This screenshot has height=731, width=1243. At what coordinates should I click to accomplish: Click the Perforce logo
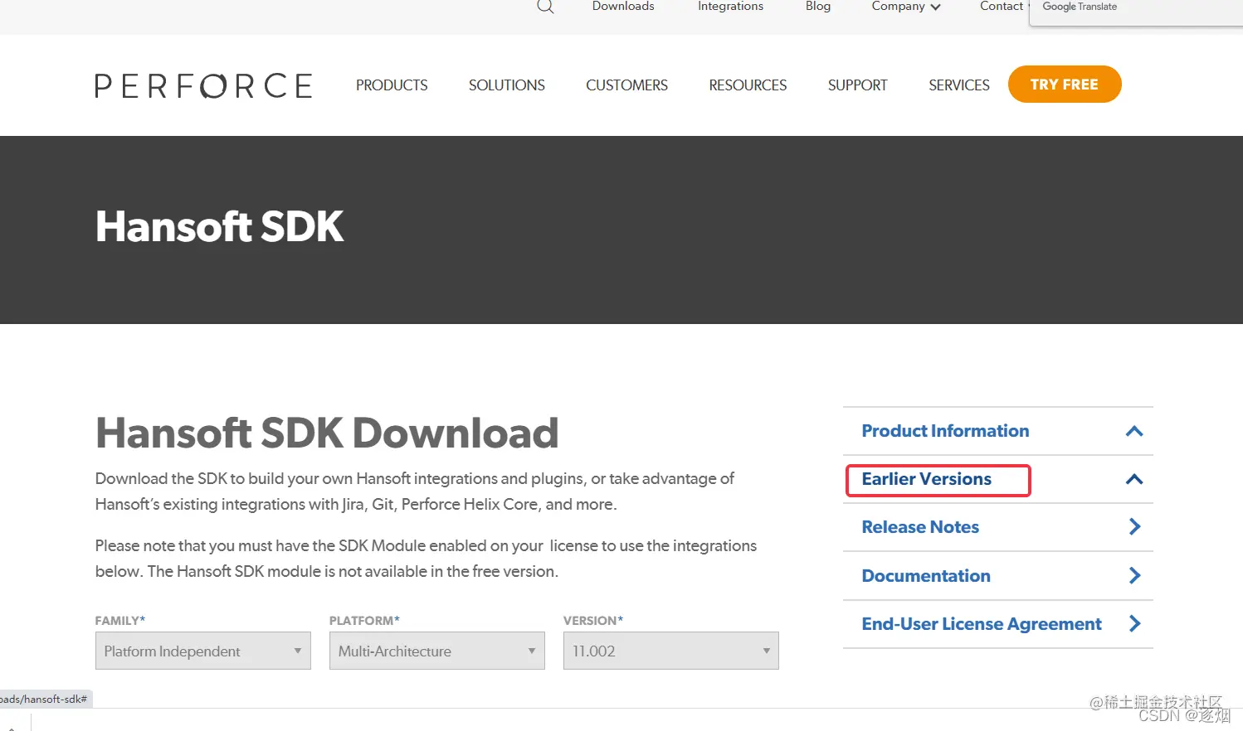204,85
